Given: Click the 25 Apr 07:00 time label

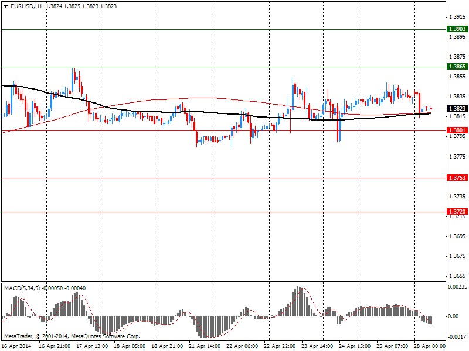Looking at the screenshot, I should pyautogui.click(x=392, y=346).
